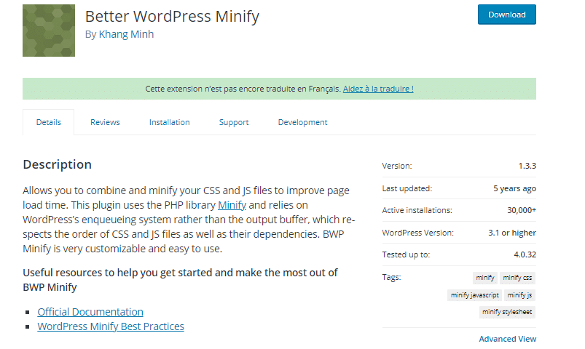Open the Official Documentation link

click(90, 312)
